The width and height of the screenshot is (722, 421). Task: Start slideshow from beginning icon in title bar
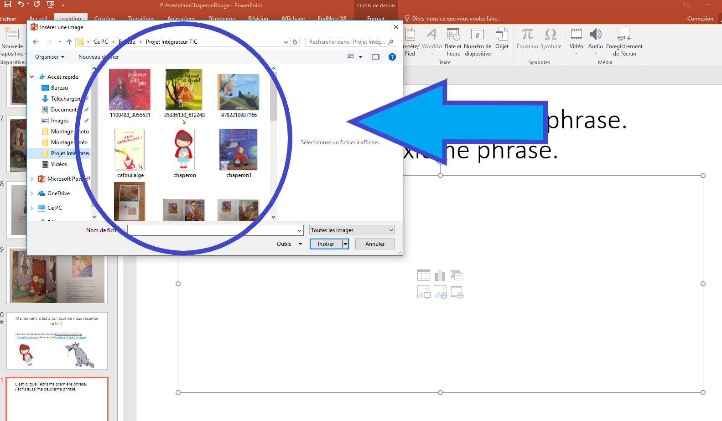coord(50,5)
